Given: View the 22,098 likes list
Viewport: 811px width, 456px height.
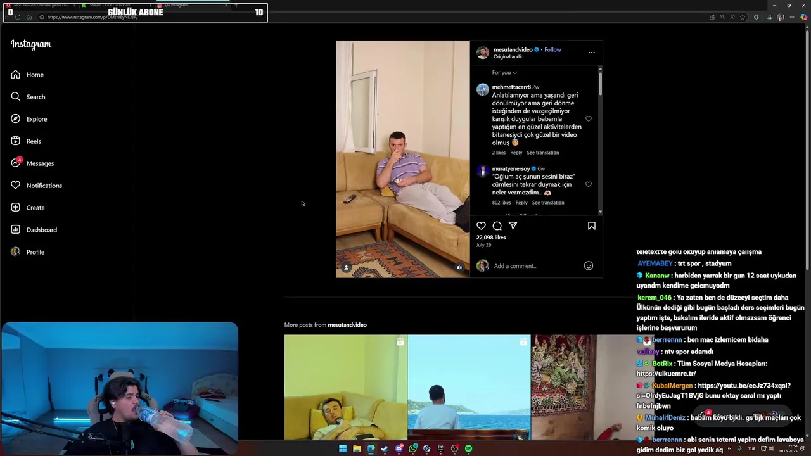Looking at the screenshot, I should (491, 237).
